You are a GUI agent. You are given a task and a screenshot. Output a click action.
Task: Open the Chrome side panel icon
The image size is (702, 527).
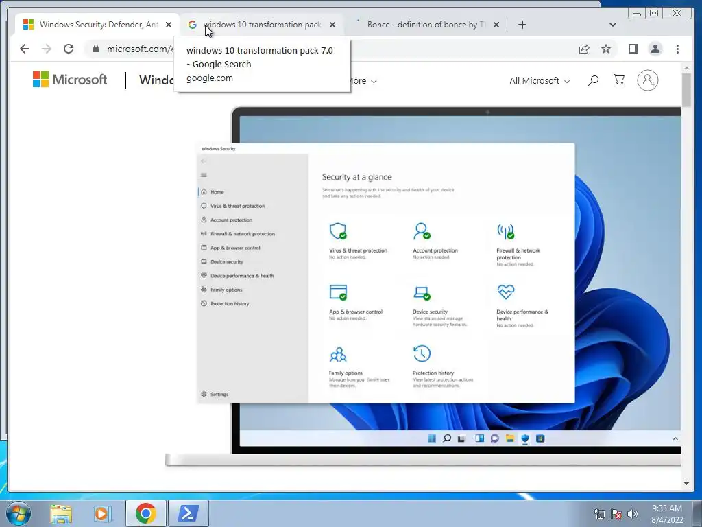pyautogui.click(x=633, y=49)
